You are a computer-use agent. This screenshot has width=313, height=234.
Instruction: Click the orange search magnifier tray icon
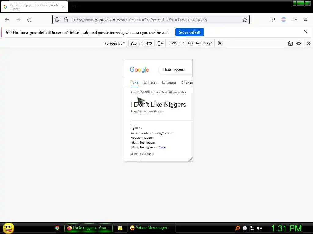tap(237, 228)
